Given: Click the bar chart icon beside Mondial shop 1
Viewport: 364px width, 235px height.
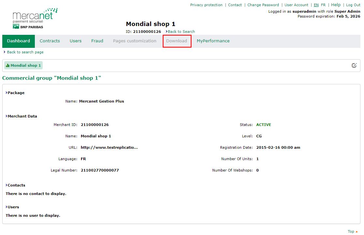Looking at the screenshot, I should [x=7, y=65].
